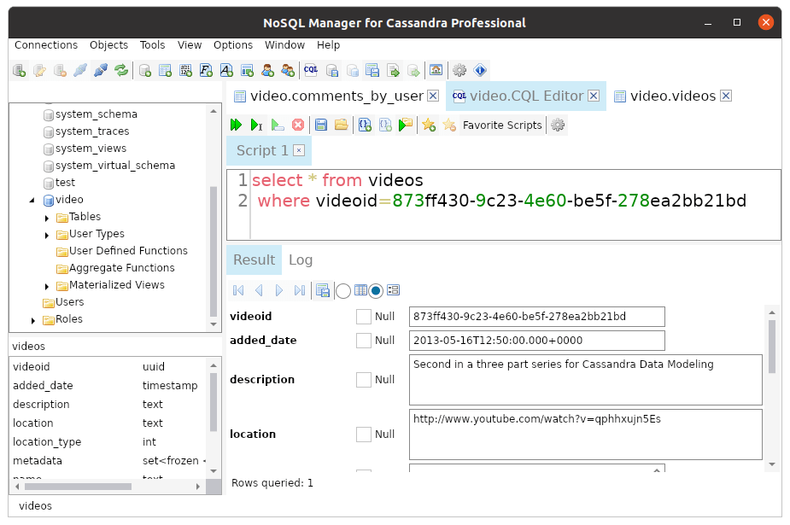Click the star-plus Add to favorites icon

[x=429, y=125]
